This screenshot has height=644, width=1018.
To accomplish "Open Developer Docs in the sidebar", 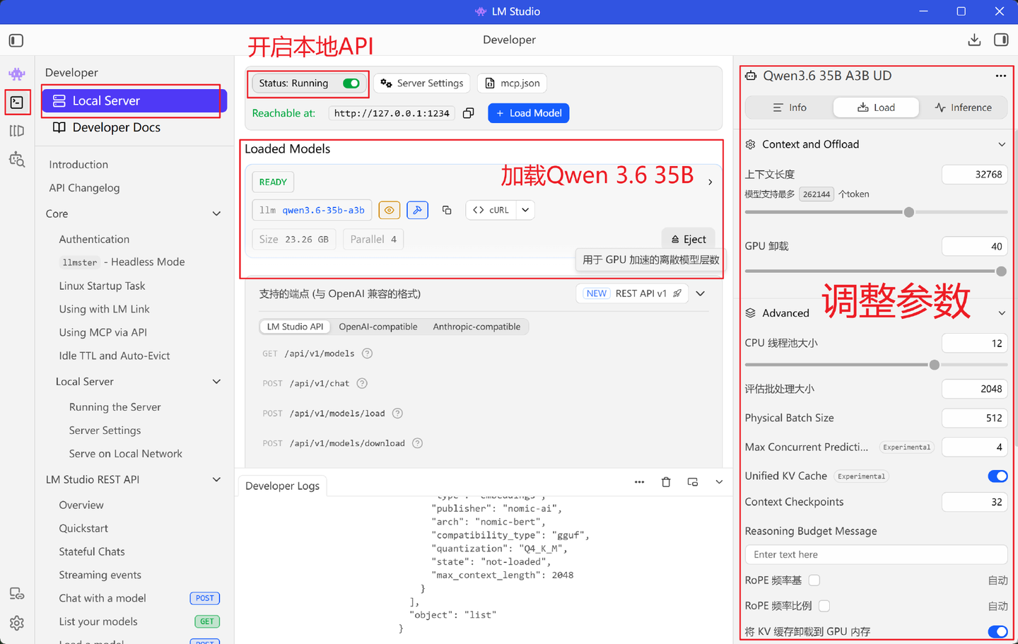I will click(x=107, y=127).
